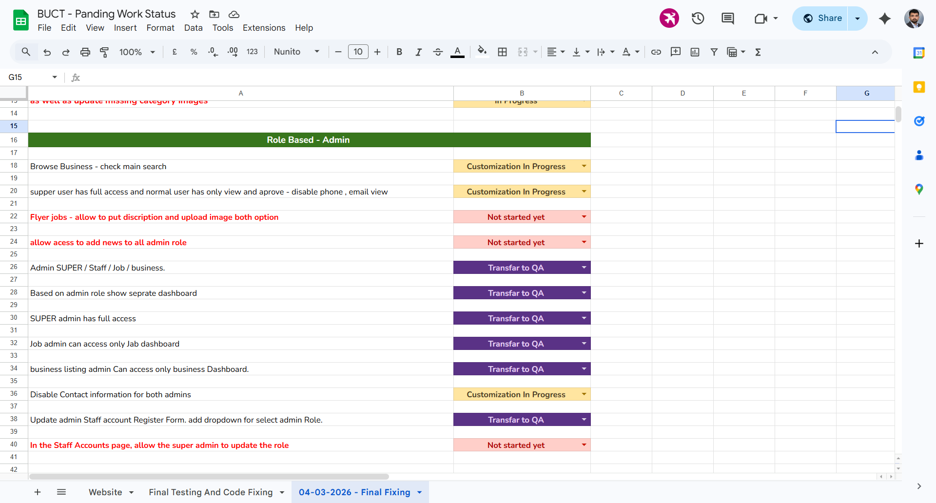This screenshot has height=503, width=936.
Task: Open the Nunito font dropdown
Action: pyautogui.click(x=296, y=52)
